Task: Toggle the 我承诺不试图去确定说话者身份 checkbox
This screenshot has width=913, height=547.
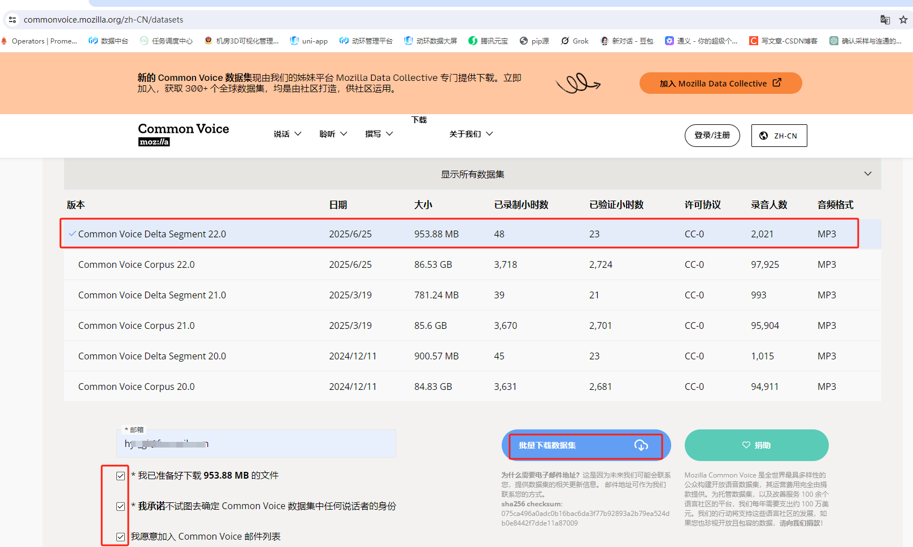Action: 120,506
